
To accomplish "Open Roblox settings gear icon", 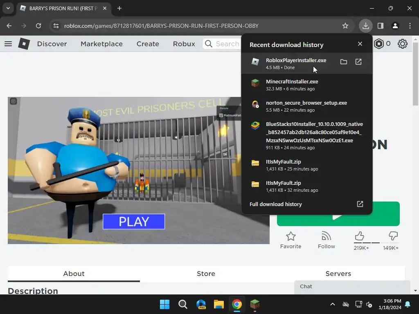I will coord(403,43).
